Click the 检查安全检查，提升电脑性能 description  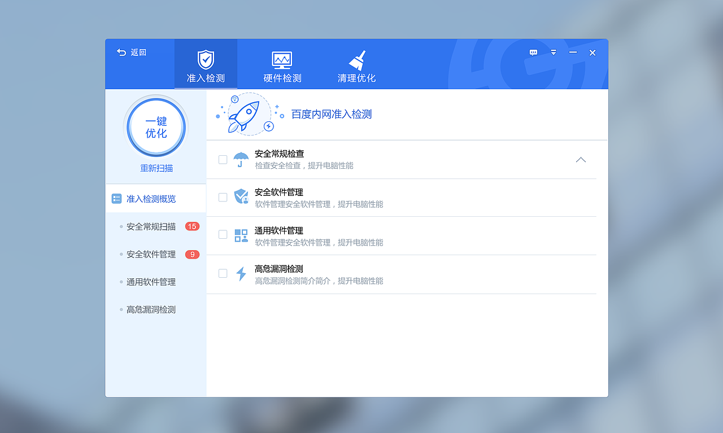(x=304, y=165)
